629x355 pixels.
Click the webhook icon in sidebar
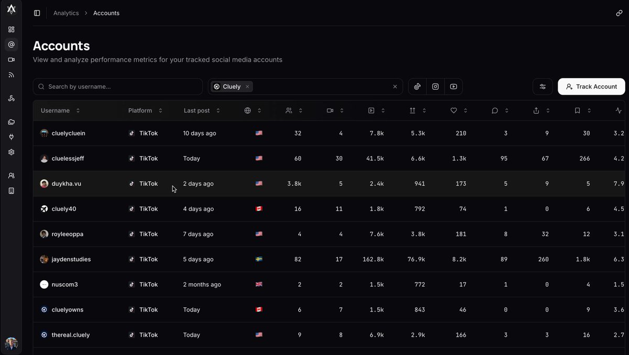point(12,98)
